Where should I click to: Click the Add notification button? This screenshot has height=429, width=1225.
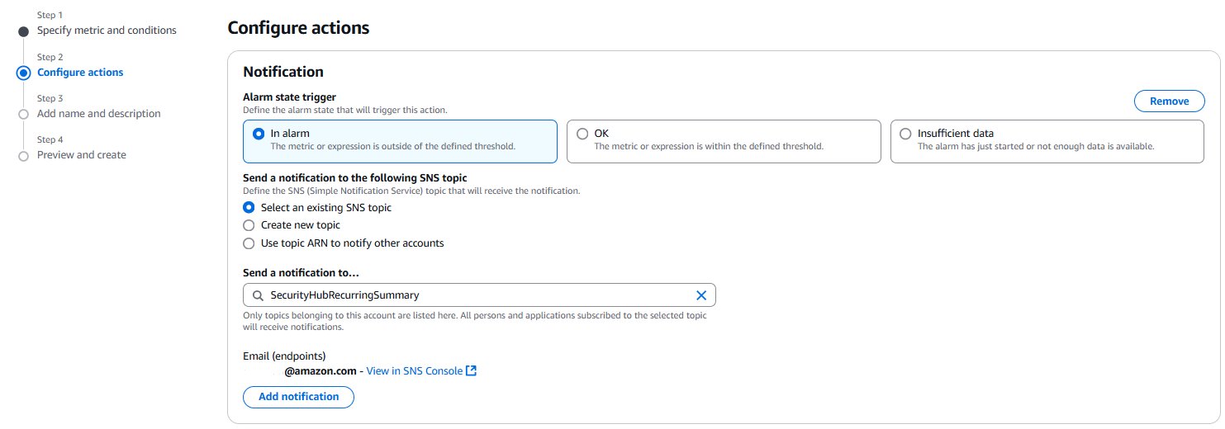pyautogui.click(x=298, y=397)
